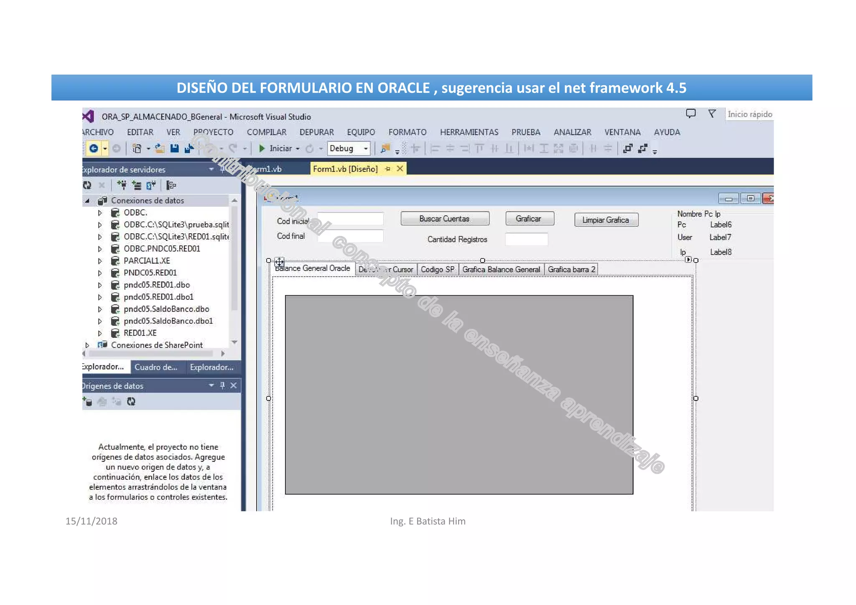Click the tab control move handle
856x605 pixels.
pyautogui.click(x=279, y=263)
